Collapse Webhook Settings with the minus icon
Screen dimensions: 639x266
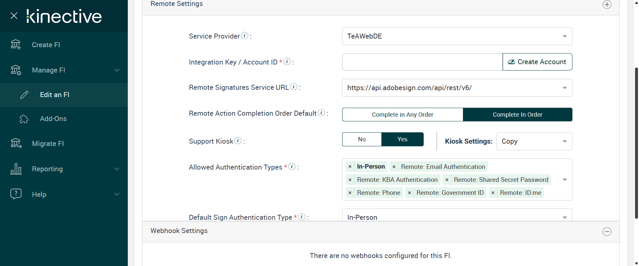coord(607,231)
